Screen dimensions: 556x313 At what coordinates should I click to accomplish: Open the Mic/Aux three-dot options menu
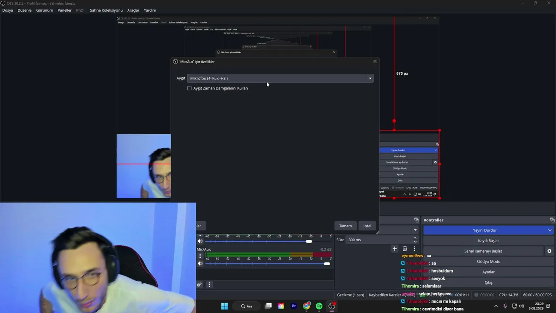pyautogui.click(x=200, y=256)
